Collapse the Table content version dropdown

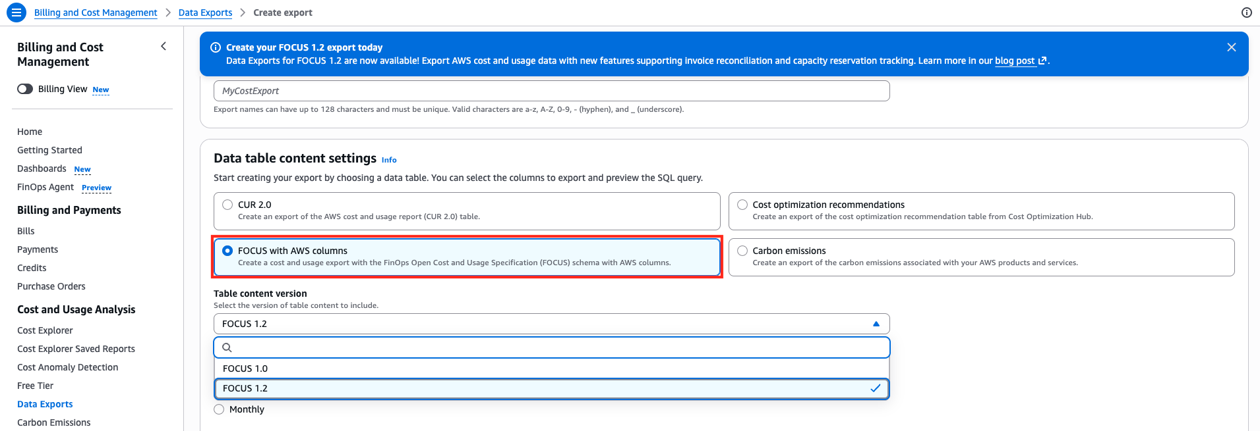551,324
